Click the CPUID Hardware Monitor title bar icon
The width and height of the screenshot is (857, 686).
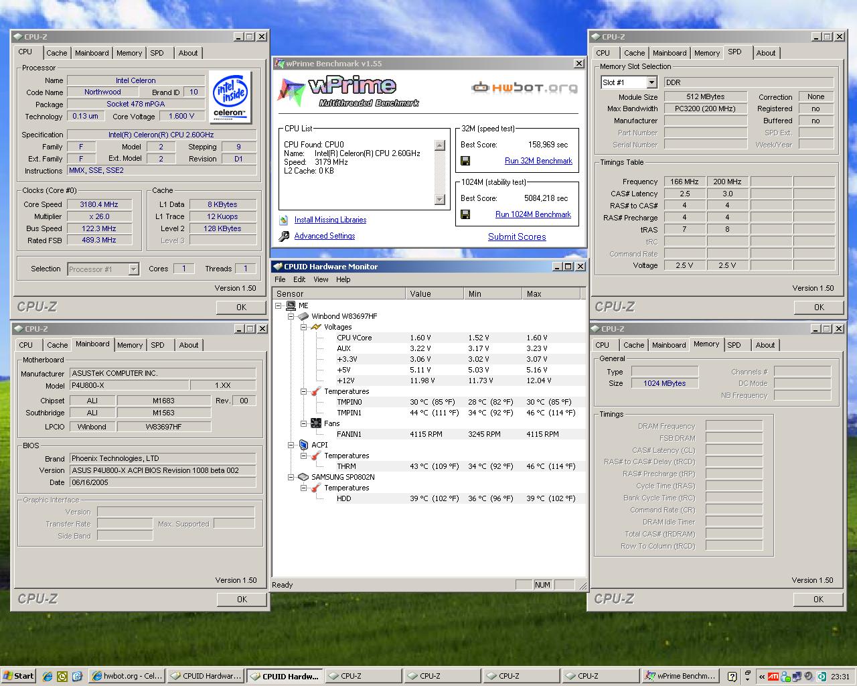(277, 267)
